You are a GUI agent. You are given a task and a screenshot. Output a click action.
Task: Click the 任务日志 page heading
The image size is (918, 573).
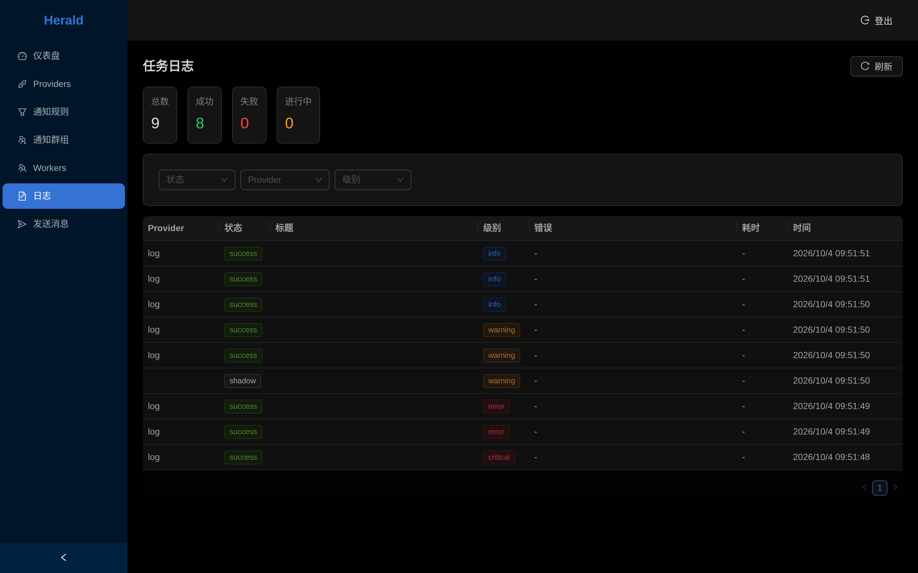[x=168, y=66]
